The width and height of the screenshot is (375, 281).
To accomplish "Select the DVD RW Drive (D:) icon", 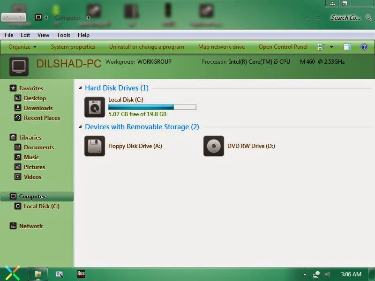I will pyautogui.click(x=214, y=146).
